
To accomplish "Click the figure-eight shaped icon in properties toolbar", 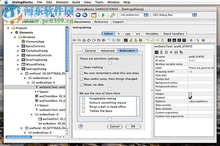I will point(161,53).
